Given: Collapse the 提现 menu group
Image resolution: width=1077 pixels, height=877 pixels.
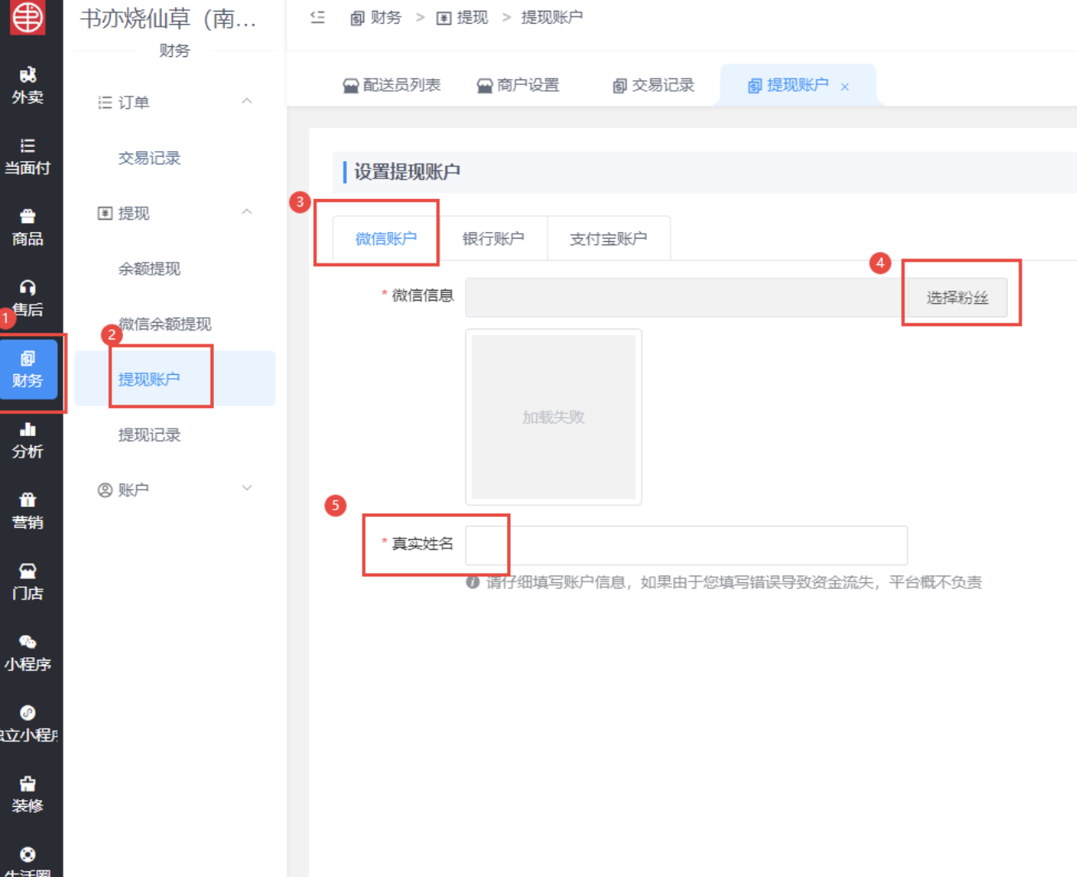Looking at the screenshot, I should tap(246, 212).
